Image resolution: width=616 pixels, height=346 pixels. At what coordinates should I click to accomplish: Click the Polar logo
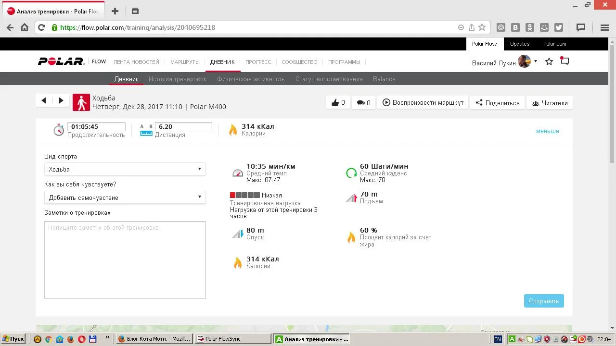62,62
